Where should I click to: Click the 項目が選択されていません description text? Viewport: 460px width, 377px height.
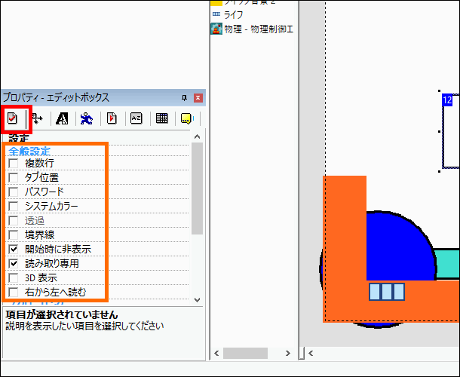[x=62, y=315]
